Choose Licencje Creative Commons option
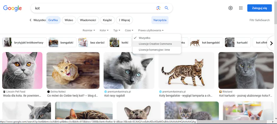The width and height of the screenshot is (277, 124). [155, 44]
